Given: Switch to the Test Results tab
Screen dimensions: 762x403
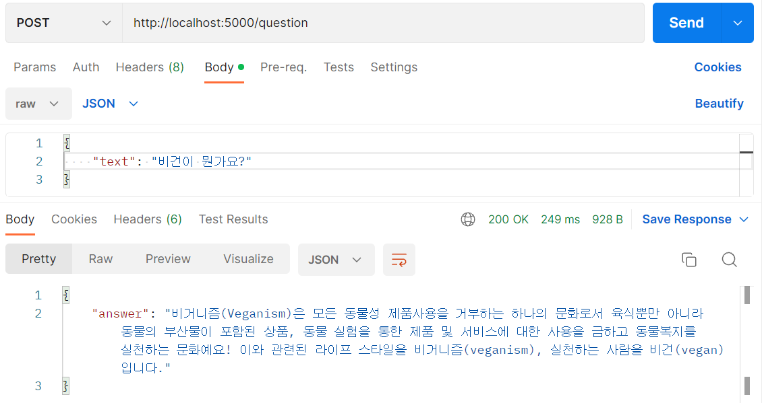Looking at the screenshot, I should point(233,219).
